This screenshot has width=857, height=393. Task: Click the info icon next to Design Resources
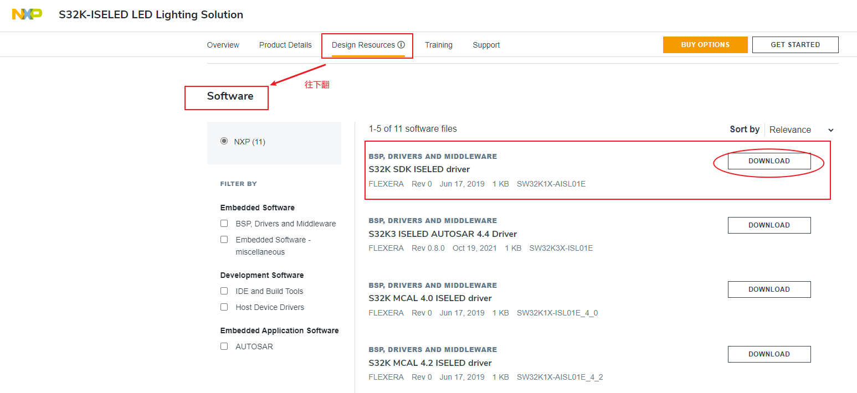(401, 45)
